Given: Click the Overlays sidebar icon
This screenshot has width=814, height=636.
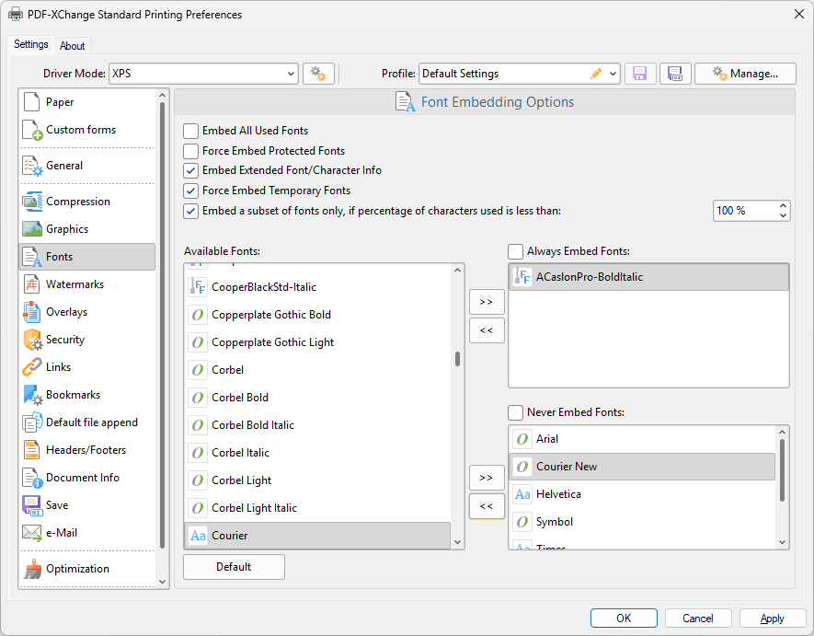Looking at the screenshot, I should [x=32, y=312].
